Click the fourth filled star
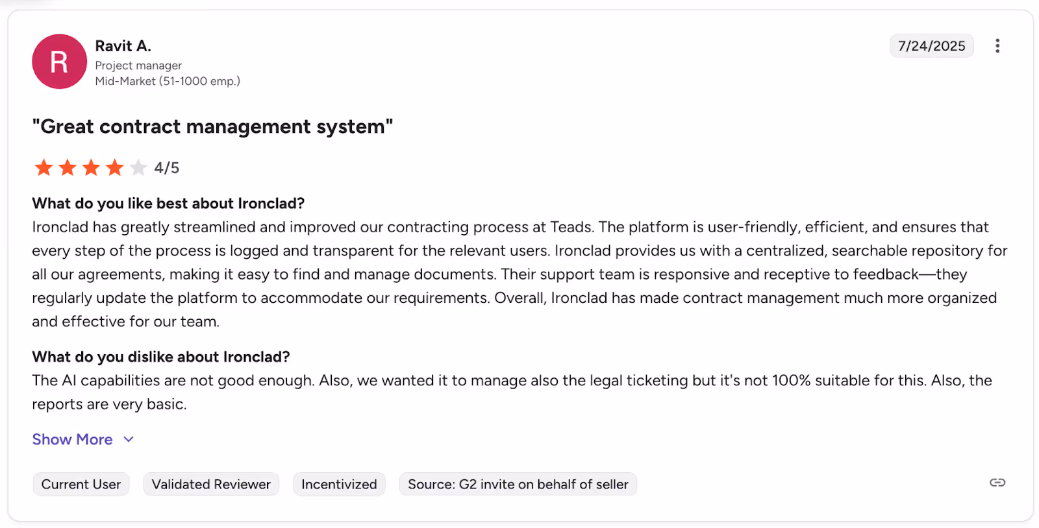This screenshot has width=1039, height=528. (x=114, y=167)
